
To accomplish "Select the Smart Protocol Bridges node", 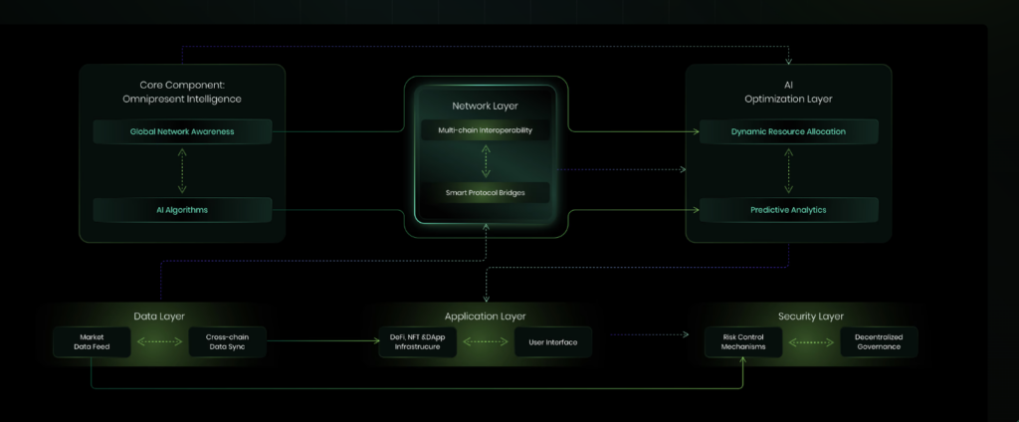I will (x=485, y=191).
